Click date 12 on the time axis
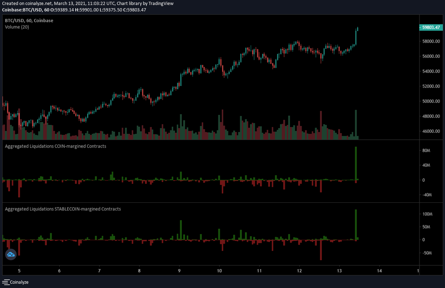 (x=299, y=271)
